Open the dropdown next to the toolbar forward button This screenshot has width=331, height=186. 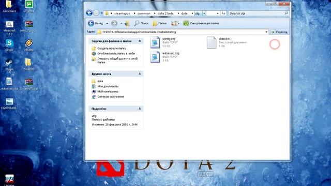click(121, 23)
